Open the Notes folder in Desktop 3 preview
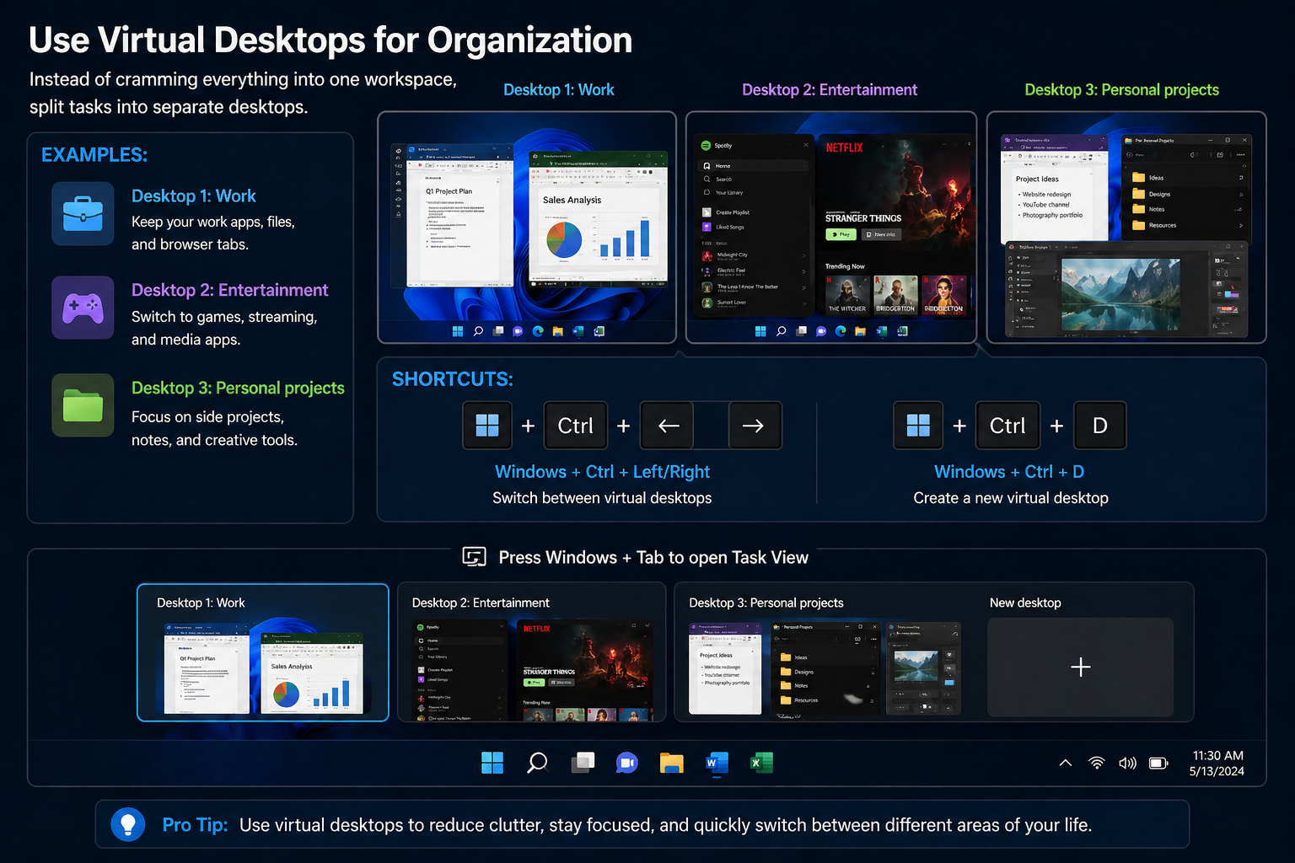Screen dimensions: 1295x863 tap(1187, 209)
